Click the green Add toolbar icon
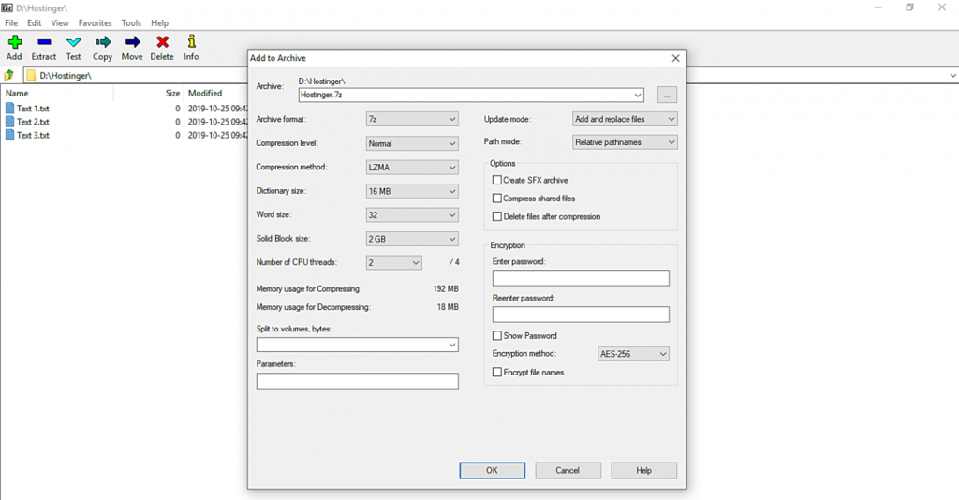 (x=14, y=42)
